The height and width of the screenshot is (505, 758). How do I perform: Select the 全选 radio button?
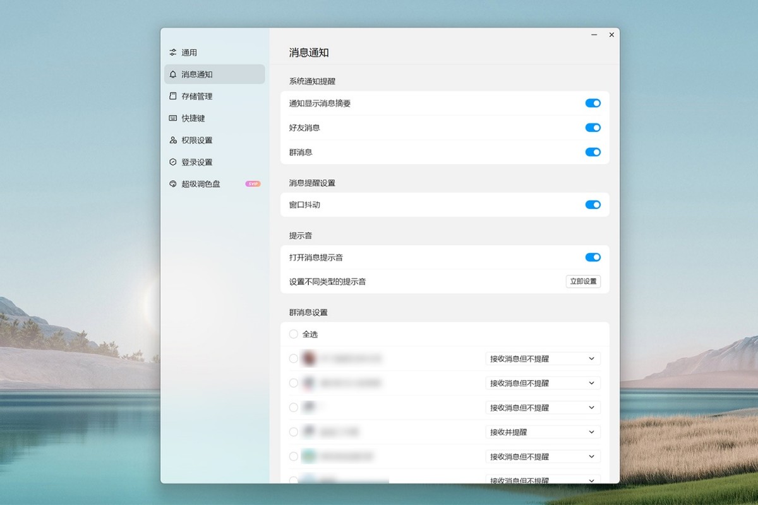tap(293, 334)
